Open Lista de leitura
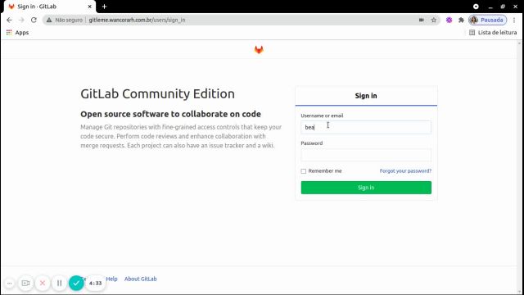The height and width of the screenshot is (295, 524). point(493,33)
